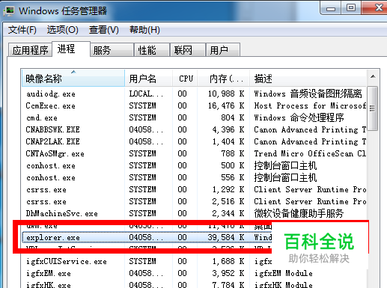Click the 1,404 K memory value

(228, 141)
